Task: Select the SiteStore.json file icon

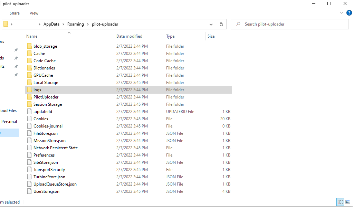Action: pyautogui.click(x=29, y=162)
